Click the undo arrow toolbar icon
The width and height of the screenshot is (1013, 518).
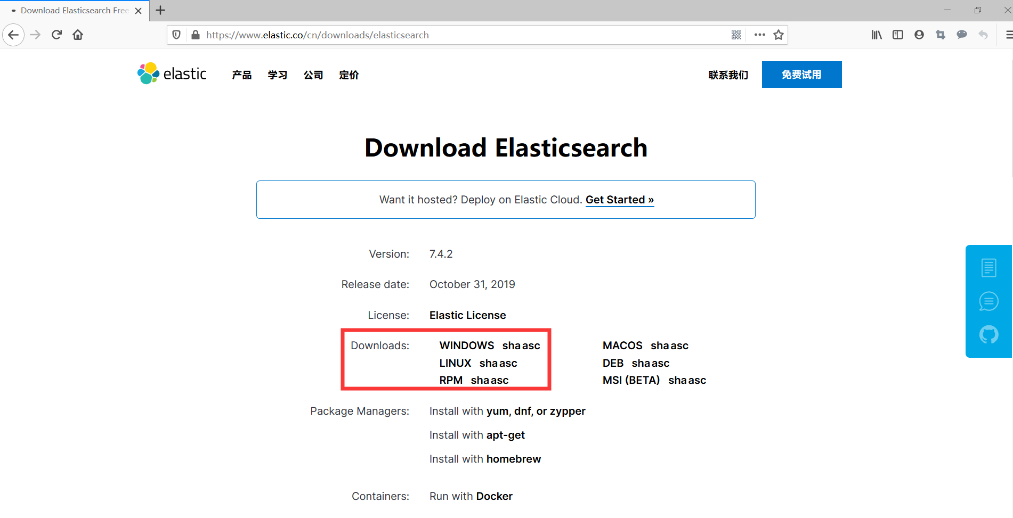click(x=983, y=35)
